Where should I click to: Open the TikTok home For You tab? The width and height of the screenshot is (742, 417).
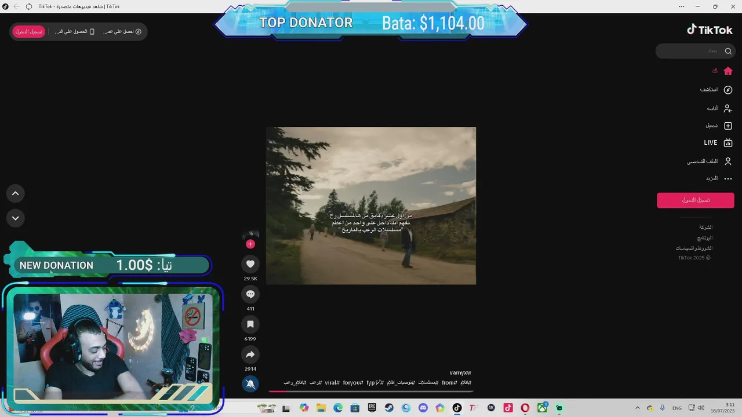click(722, 71)
